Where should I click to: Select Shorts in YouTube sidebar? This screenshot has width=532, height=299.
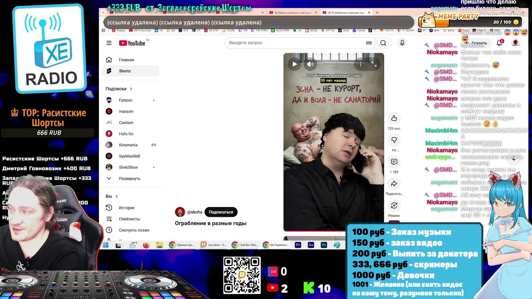click(x=131, y=71)
